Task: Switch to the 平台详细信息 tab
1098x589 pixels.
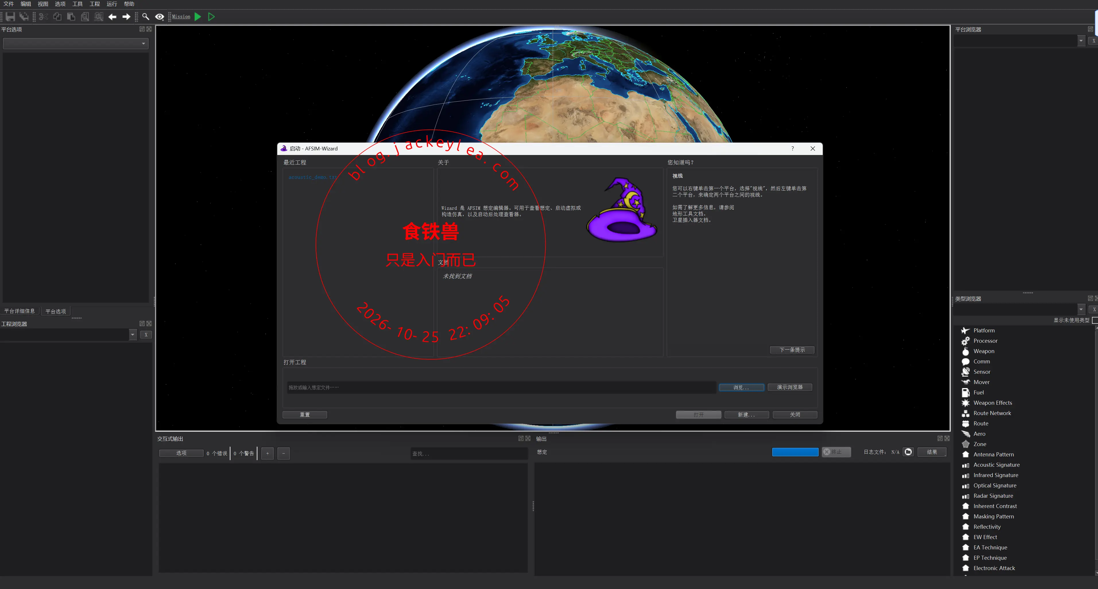Action: [x=20, y=311]
